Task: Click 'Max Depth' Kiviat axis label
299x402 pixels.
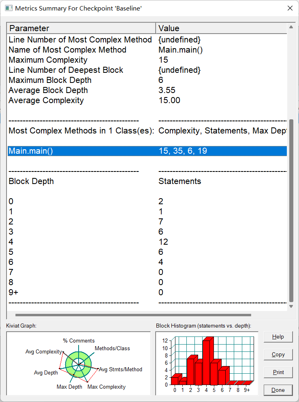Action: (69, 387)
